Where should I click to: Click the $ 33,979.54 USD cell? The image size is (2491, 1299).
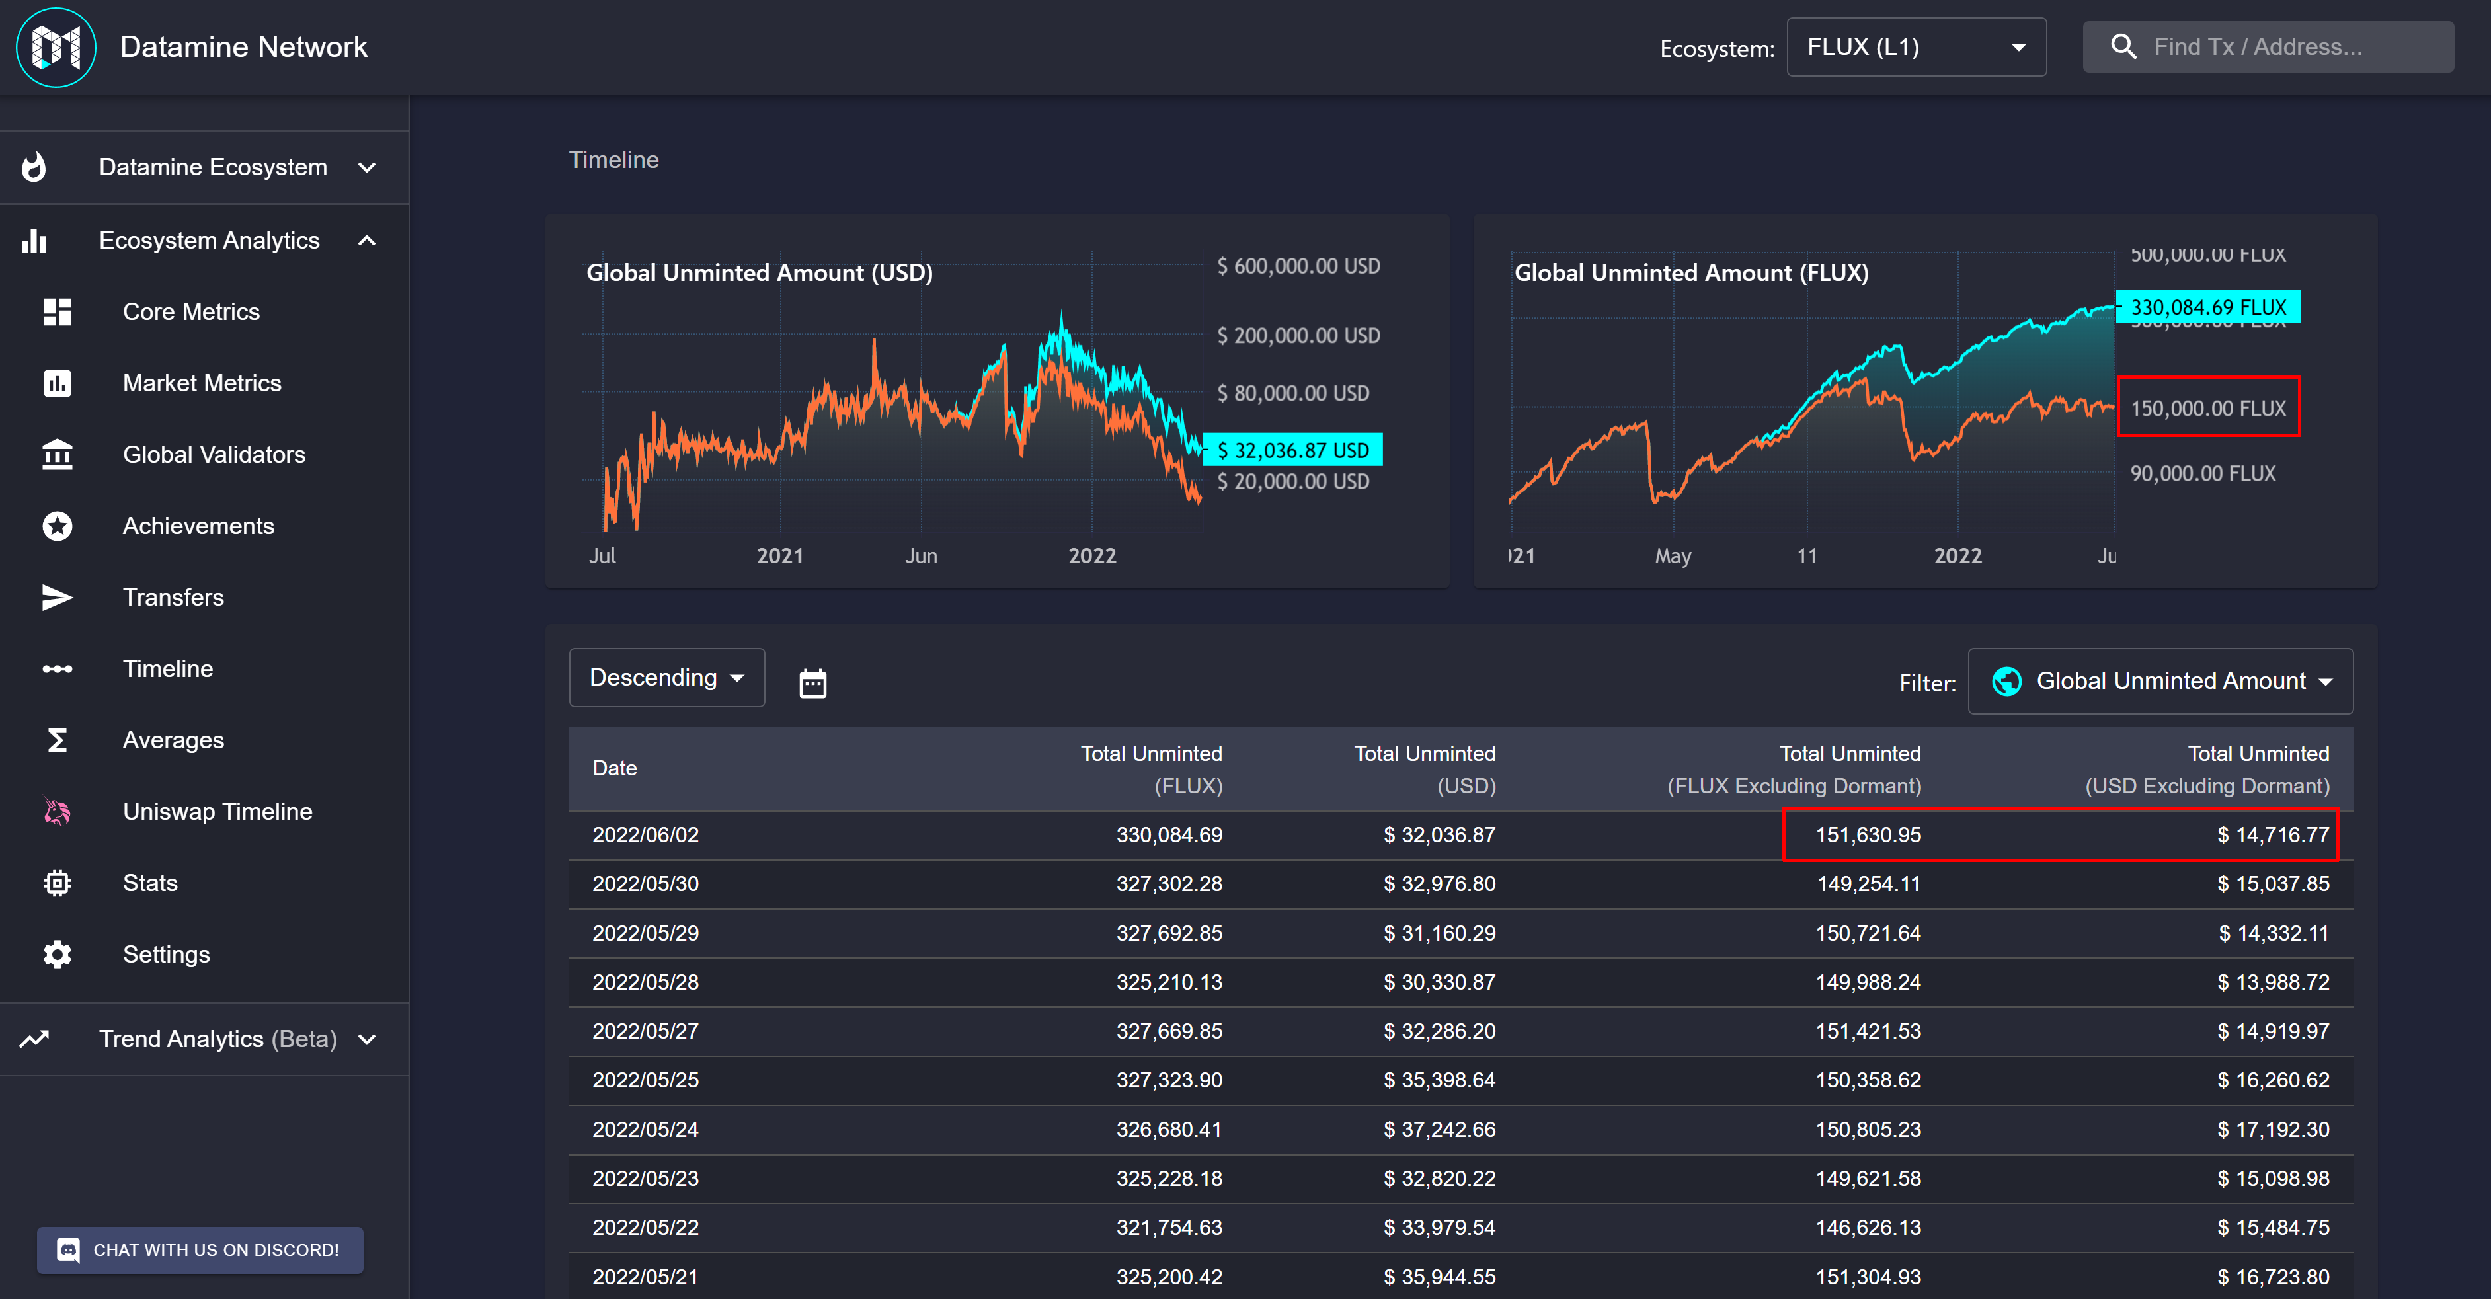(1439, 1228)
